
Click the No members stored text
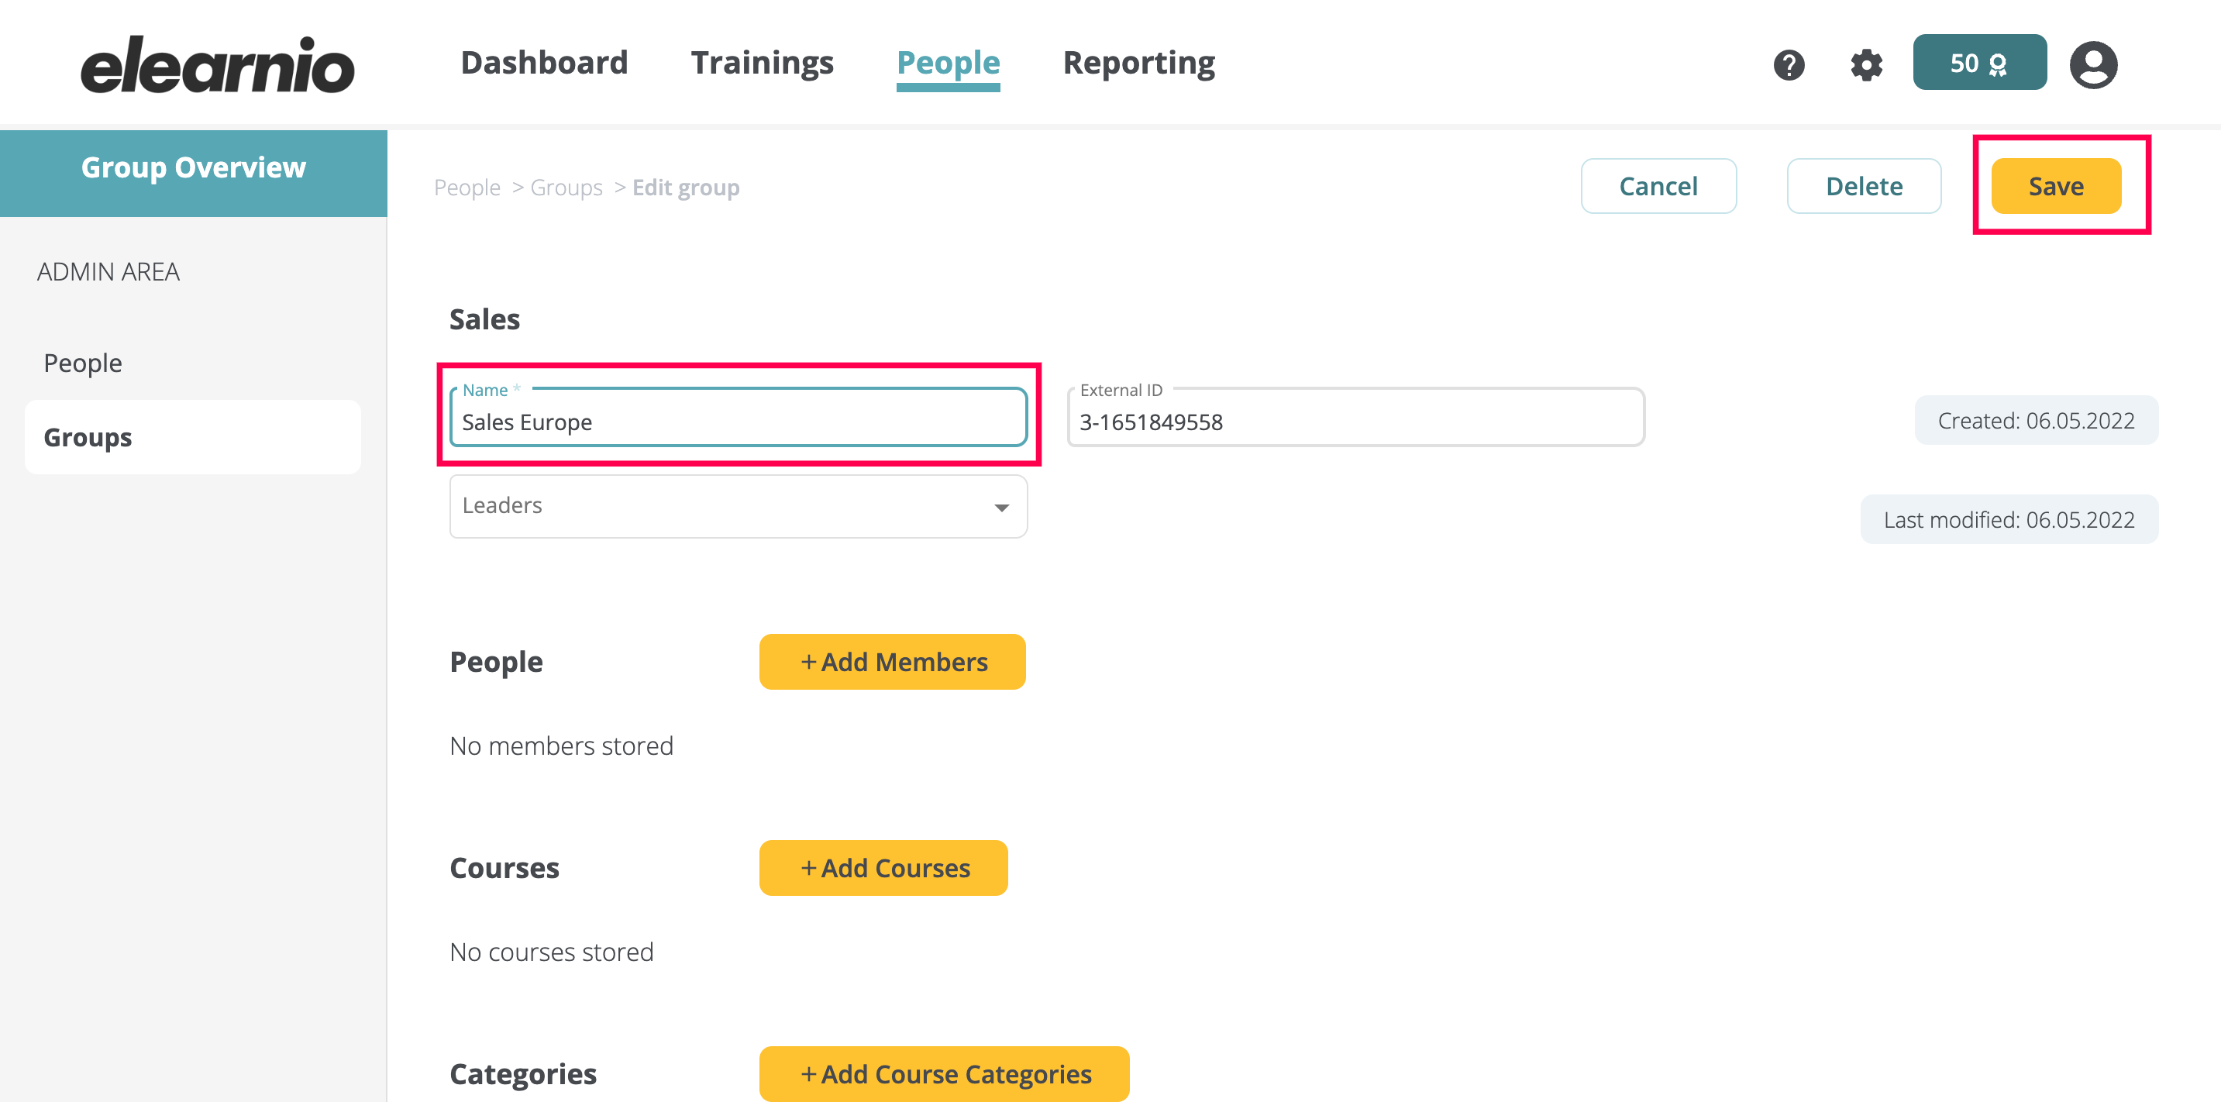[561, 746]
